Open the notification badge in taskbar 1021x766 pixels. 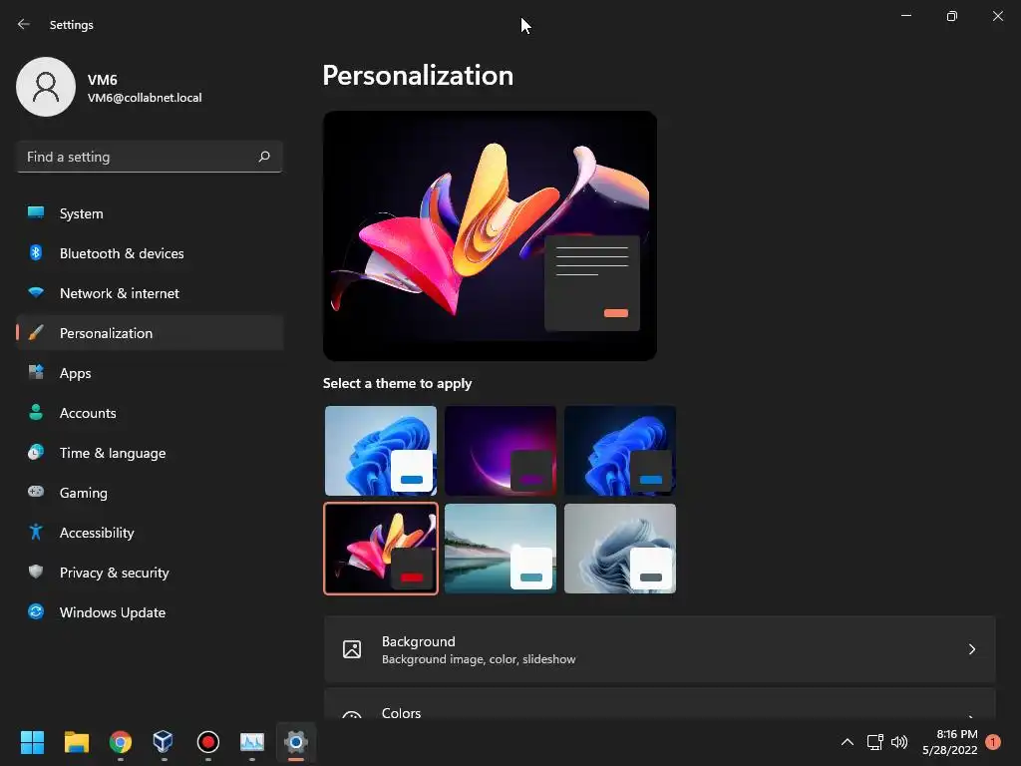993,742
